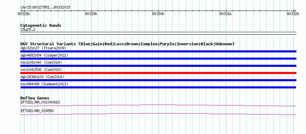Click the 15q25.2 cytogenetic band label

[x=28, y=30]
